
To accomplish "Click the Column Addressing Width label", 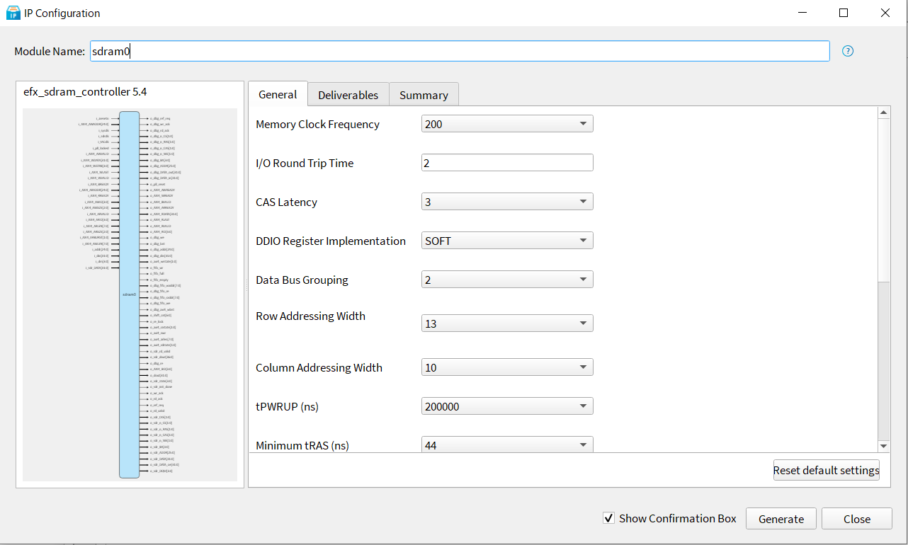I will (319, 367).
